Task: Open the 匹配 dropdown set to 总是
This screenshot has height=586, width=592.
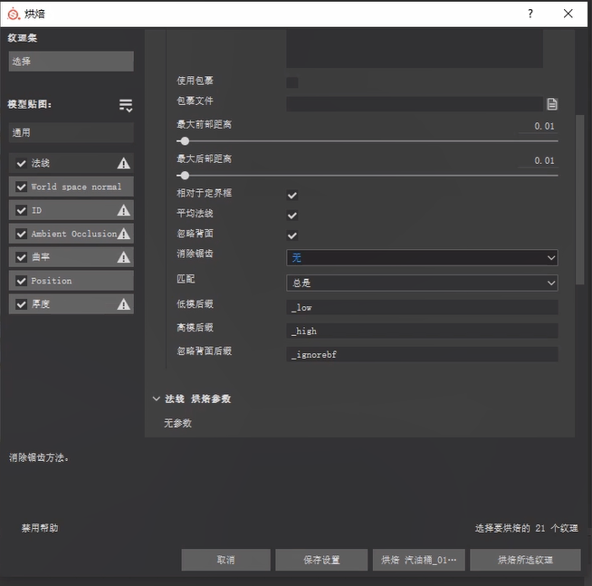Action: 422,283
